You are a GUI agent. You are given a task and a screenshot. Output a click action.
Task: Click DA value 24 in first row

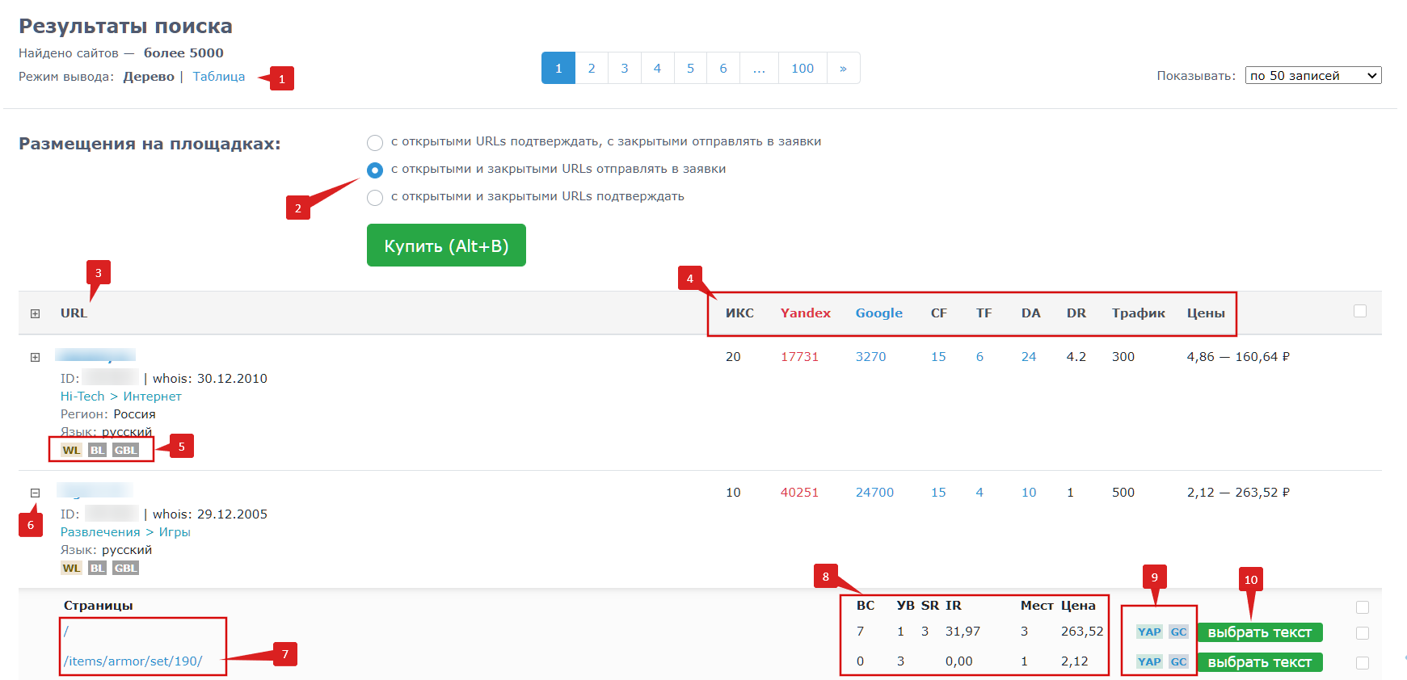1028,357
